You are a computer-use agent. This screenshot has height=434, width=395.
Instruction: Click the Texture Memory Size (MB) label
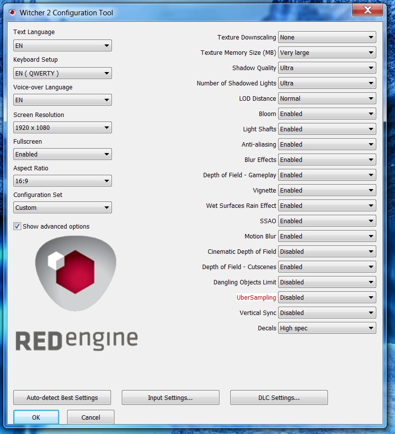pyautogui.click(x=238, y=53)
